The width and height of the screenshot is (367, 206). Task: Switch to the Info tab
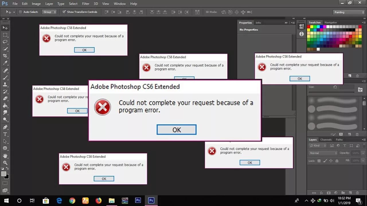(x=258, y=23)
